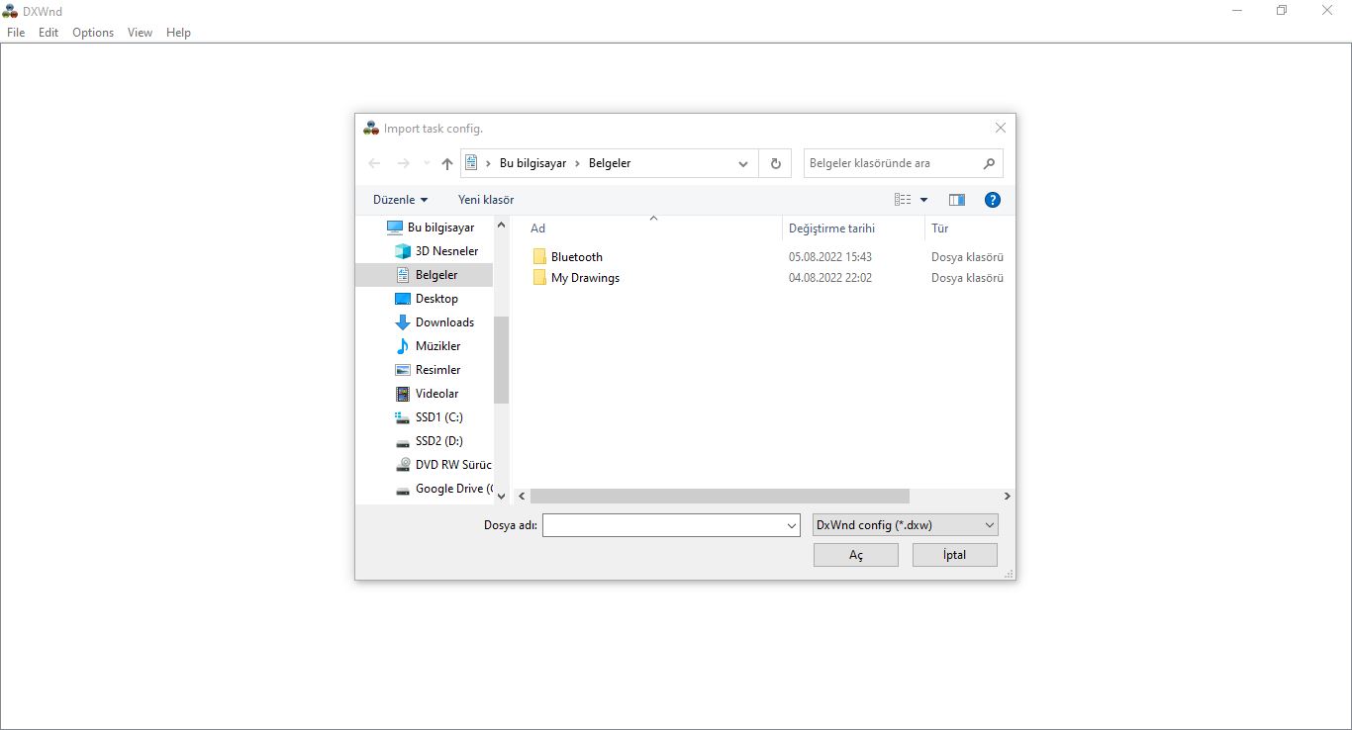The width and height of the screenshot is (1352, 730).
Task: Change the view layout icon
Action: (x=903, y=200)
